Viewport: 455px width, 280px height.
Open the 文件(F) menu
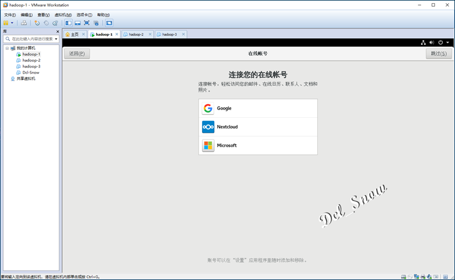10,15
